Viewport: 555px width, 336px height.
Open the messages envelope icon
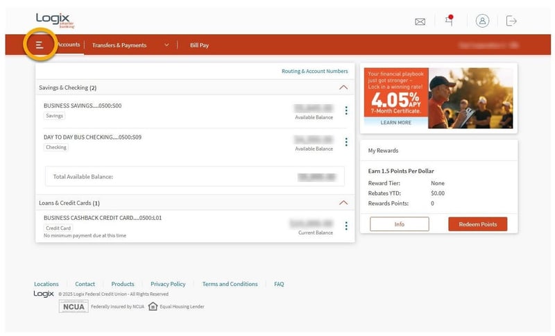(420, 22)
